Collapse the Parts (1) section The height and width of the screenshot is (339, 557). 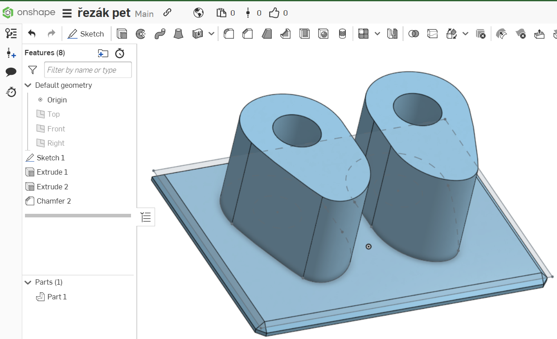28,282
